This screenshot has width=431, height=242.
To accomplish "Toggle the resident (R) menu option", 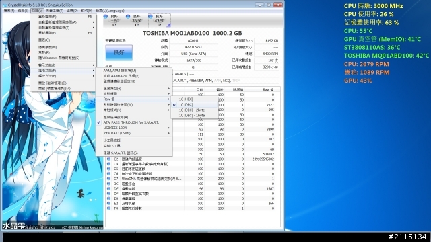I will 63,52.
